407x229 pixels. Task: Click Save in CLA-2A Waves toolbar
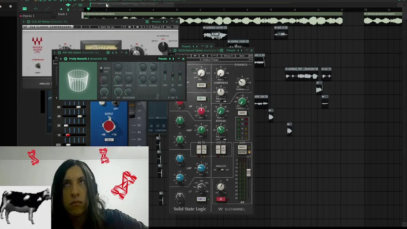pos(169,27)
